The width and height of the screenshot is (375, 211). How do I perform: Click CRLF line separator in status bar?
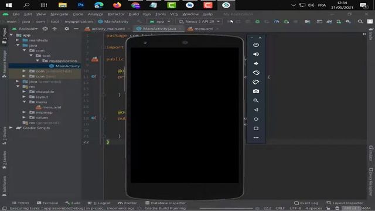(x=280, y=209)
